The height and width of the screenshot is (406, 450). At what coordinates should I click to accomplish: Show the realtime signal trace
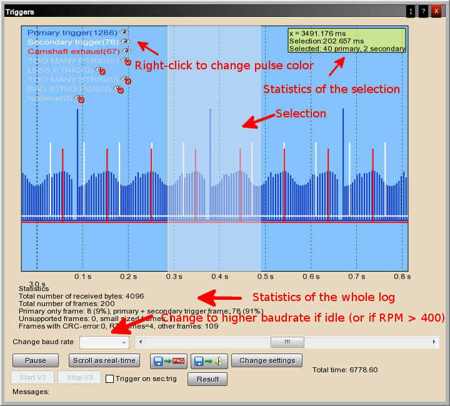click(79, 99)
